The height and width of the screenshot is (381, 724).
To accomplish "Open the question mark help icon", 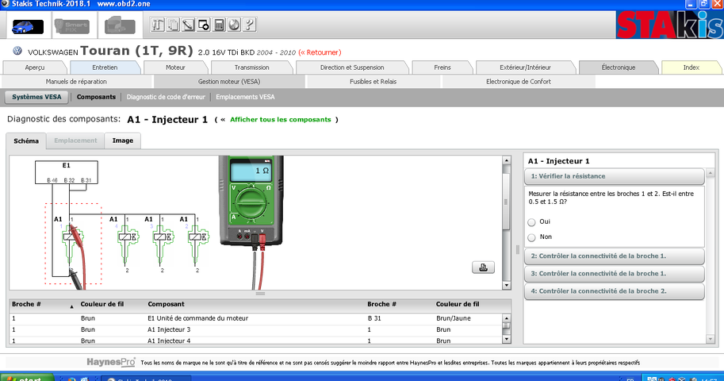I will [x=249, y=25].
